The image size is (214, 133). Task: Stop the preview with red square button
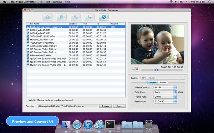[x=137, y=70]
